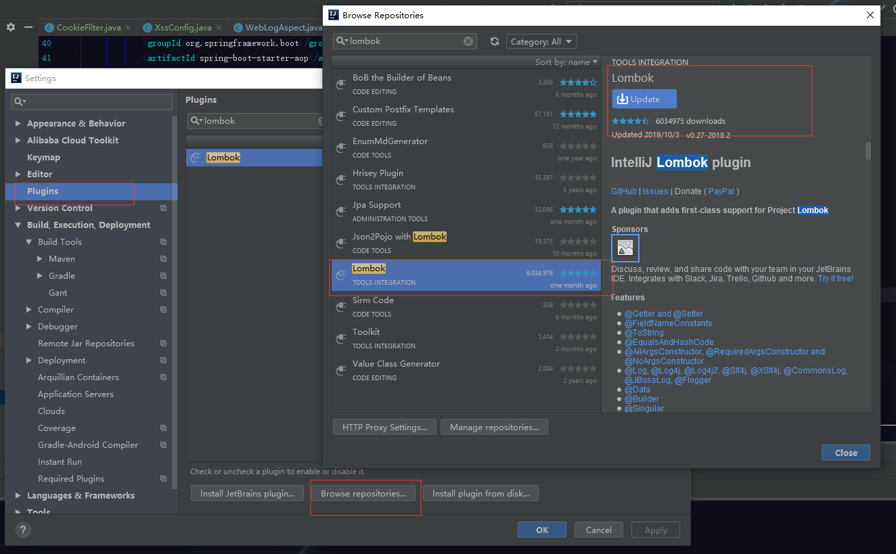Click the IntelliJ logo in Browse Repositories title

333,15
